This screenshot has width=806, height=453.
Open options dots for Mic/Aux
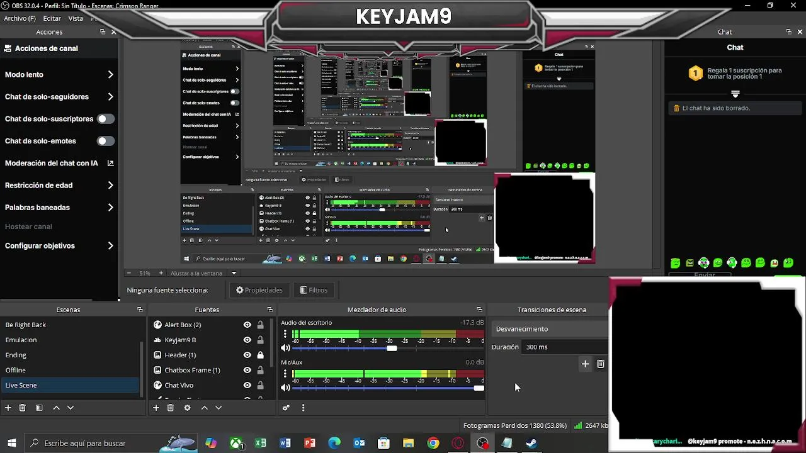point(285,374)
